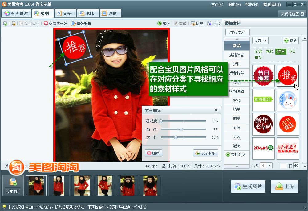This screenshot has width=308, height=211.
Task: Select the 佳节首选 red circle sticker
Action: [x=288, y=125]
